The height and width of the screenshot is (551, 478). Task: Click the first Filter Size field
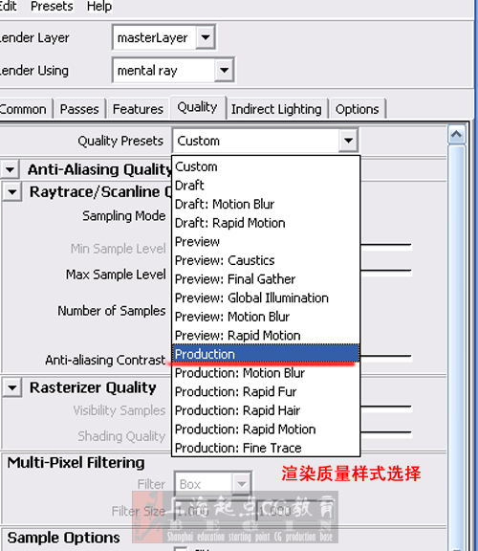tap(213, 511)
